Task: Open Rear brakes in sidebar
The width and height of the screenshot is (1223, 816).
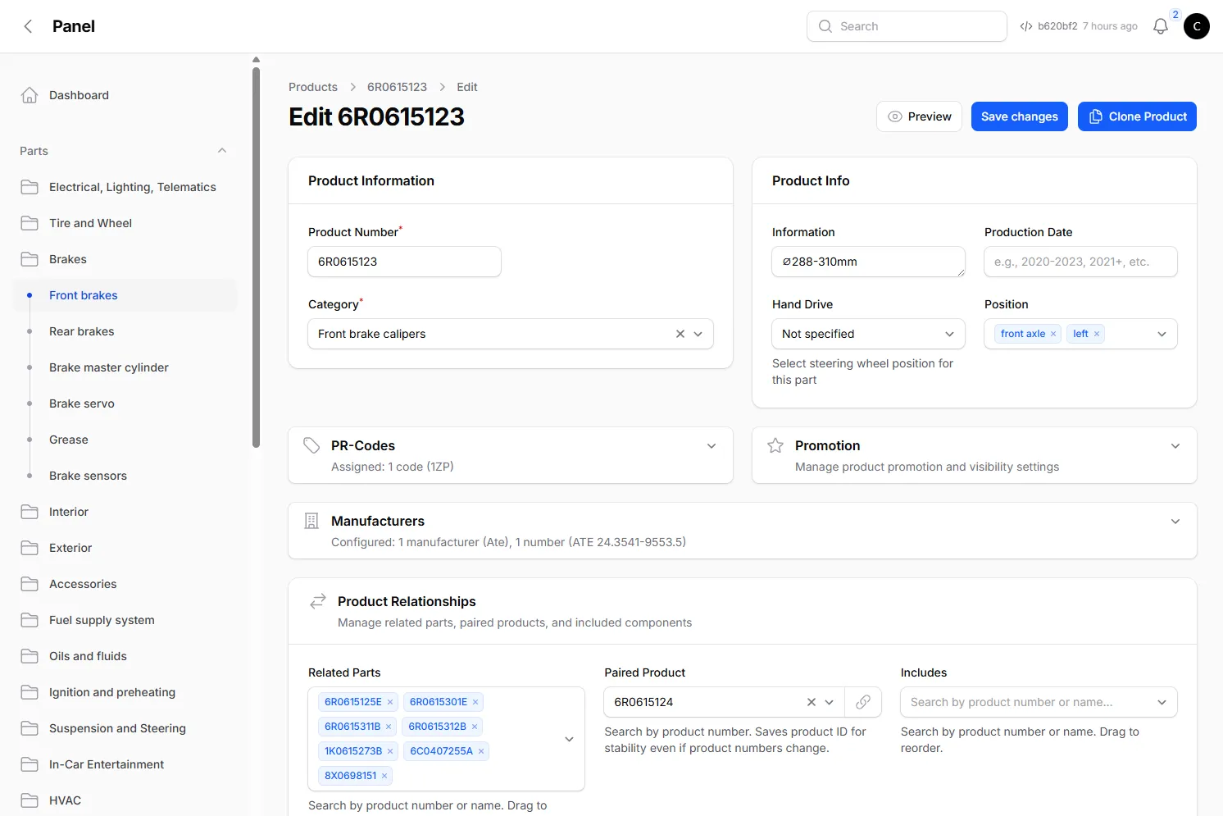Action: pos(125,331)
